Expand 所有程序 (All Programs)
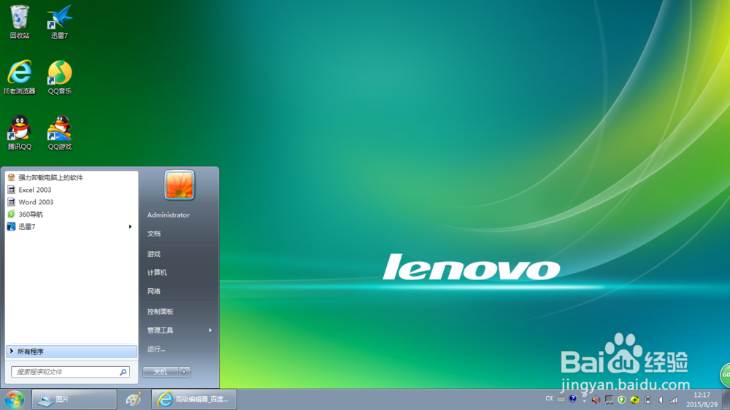This screenshot has height=410, width=730. pos(72,352)
